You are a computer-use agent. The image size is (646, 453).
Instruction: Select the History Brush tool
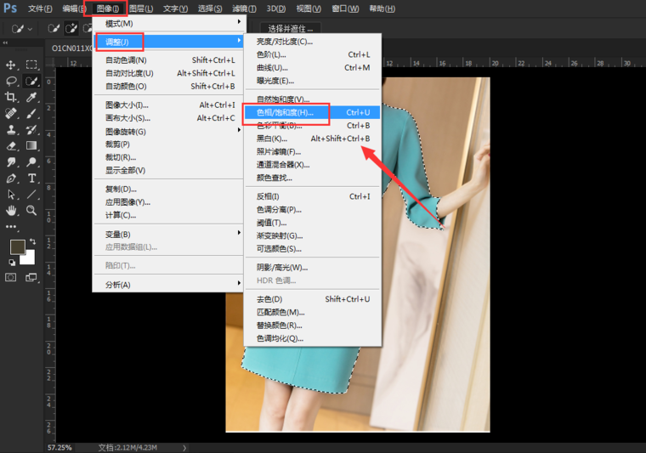[31, 129]
